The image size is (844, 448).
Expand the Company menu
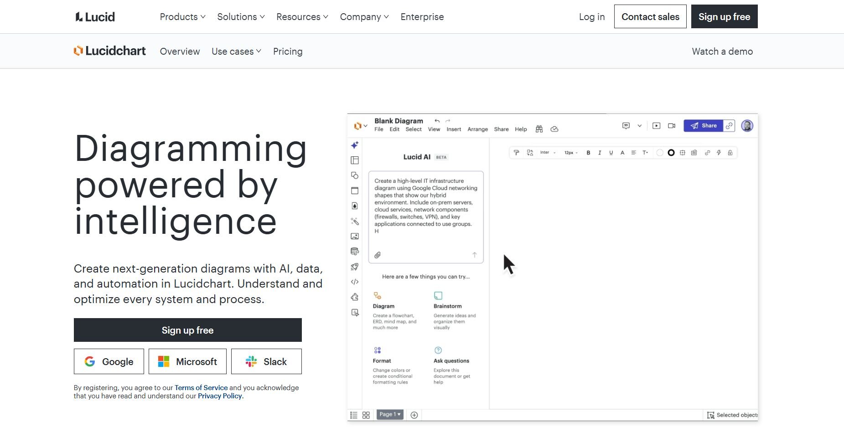(x=364, y=17)
